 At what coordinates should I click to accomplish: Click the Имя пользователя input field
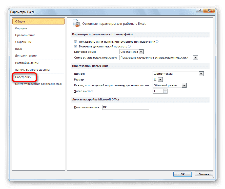pyautogui.click(x=126, y=107)
